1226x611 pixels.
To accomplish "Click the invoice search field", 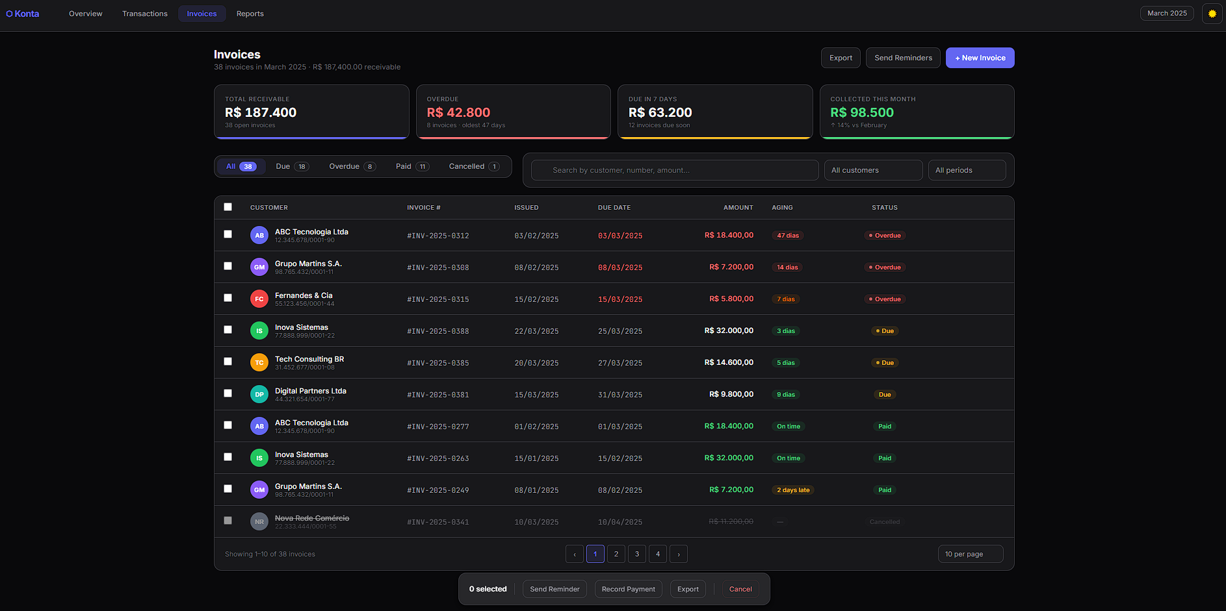I will tap(675, 170).
